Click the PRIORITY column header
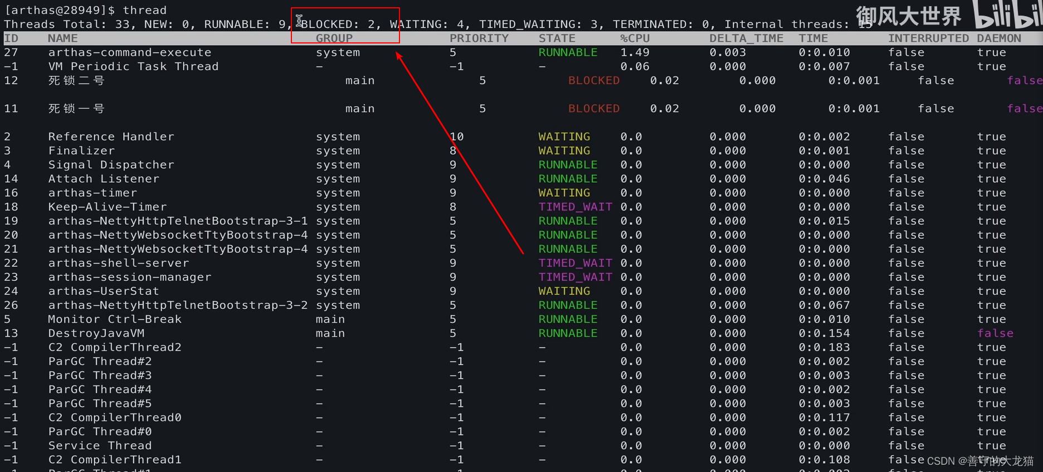Viewport: 1043px width, 472px height. (479, 38)
